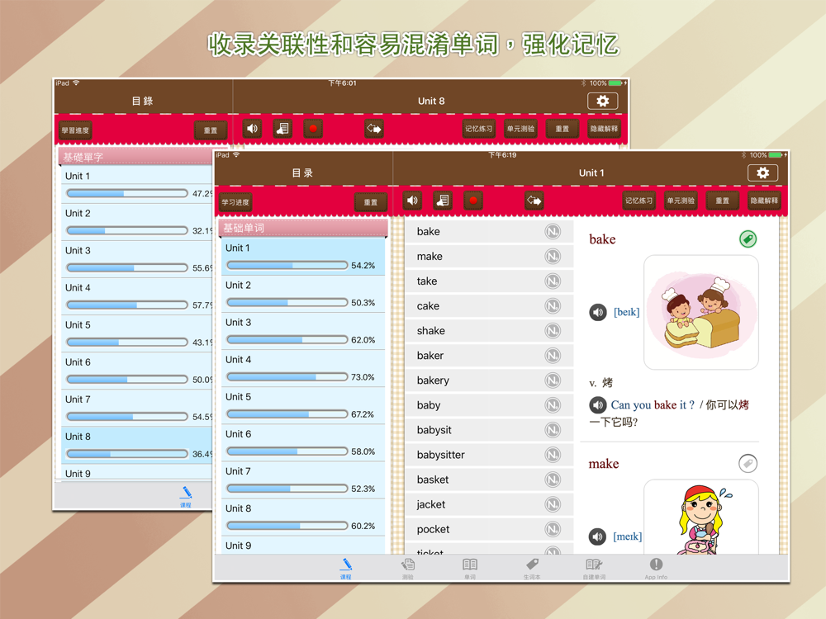Tap the bake bread illustration
The height and width of the screenshot is (619, 826).
tap(700, 312)
